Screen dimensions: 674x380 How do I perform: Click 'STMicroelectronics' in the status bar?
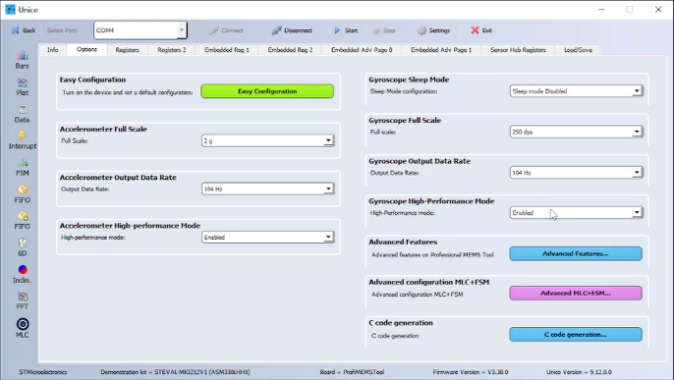coord(42,372)
